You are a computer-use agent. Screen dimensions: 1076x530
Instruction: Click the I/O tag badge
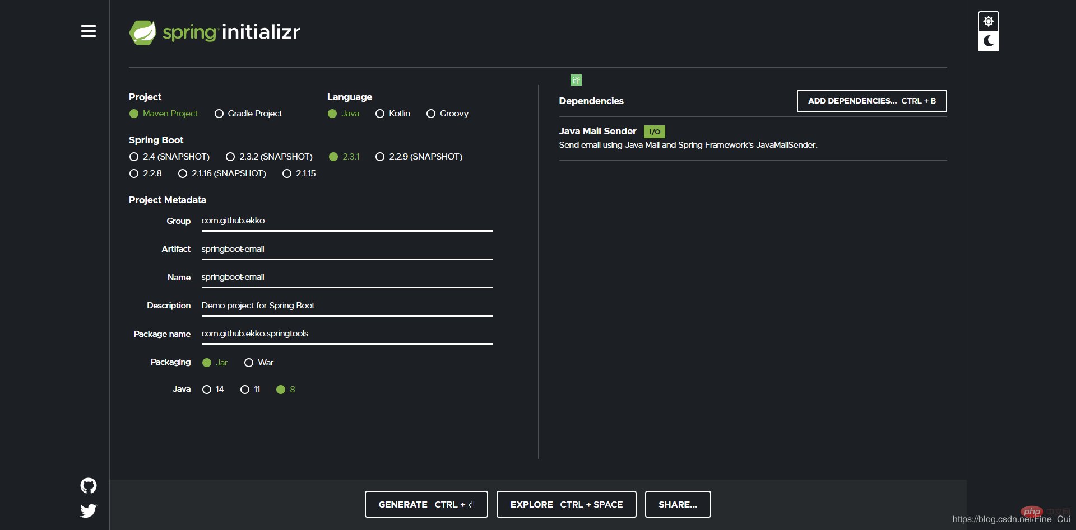(x=655, y=132)
